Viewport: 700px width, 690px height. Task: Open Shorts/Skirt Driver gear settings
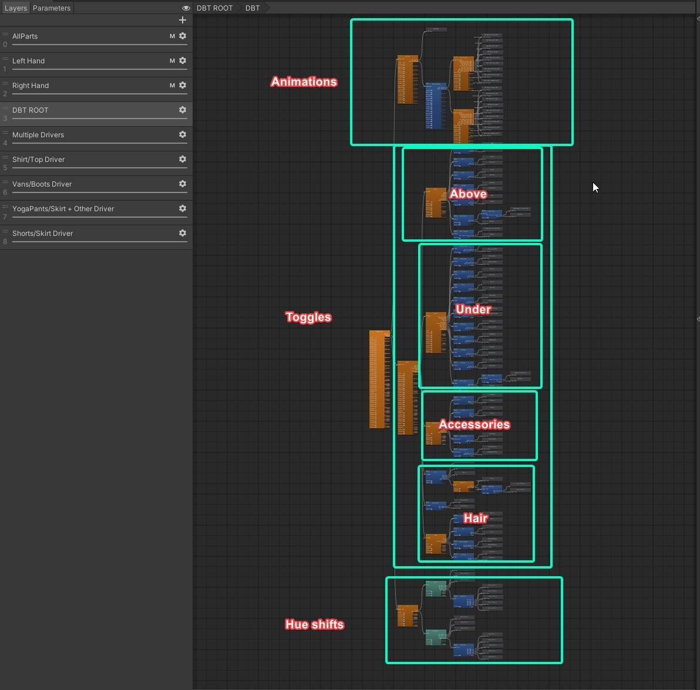click(183, 233)
